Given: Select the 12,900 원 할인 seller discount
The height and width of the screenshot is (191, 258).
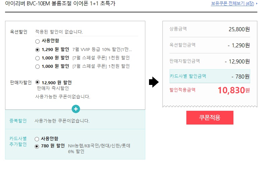Looking at the screenshot, I should tap(37, 82).
